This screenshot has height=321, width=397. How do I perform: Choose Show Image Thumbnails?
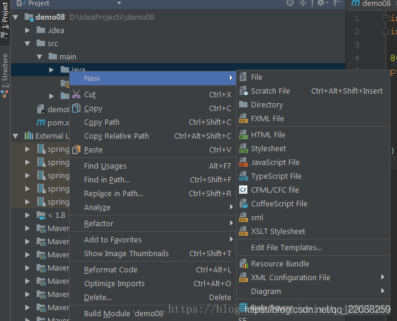tap(153, 253)
